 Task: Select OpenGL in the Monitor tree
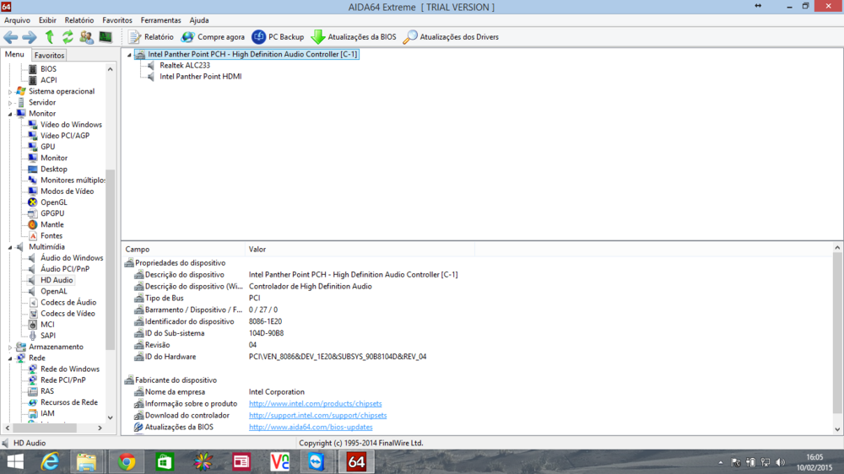coord(53,202)
